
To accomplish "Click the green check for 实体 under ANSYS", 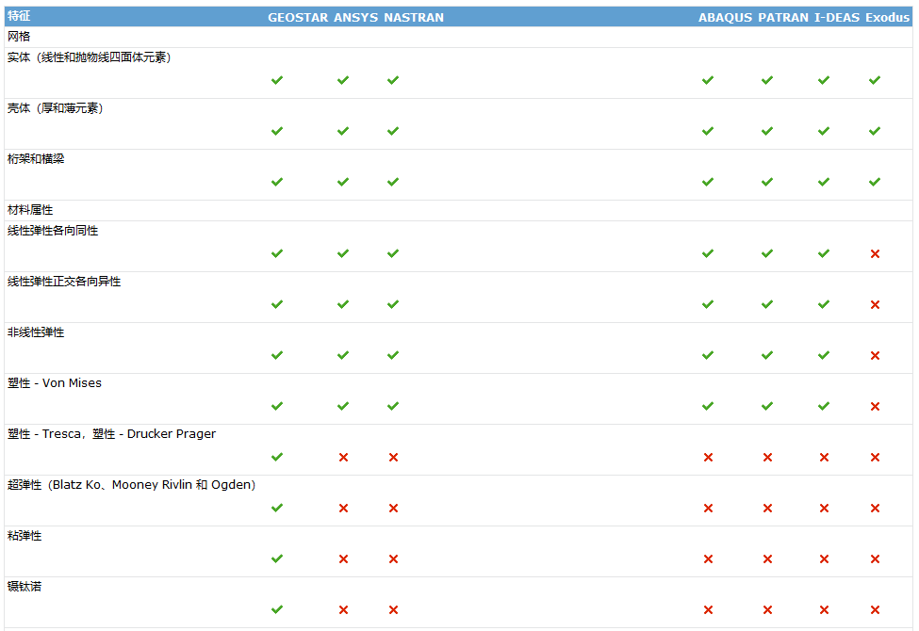I will pyautogui.click(x=343, y=80).
